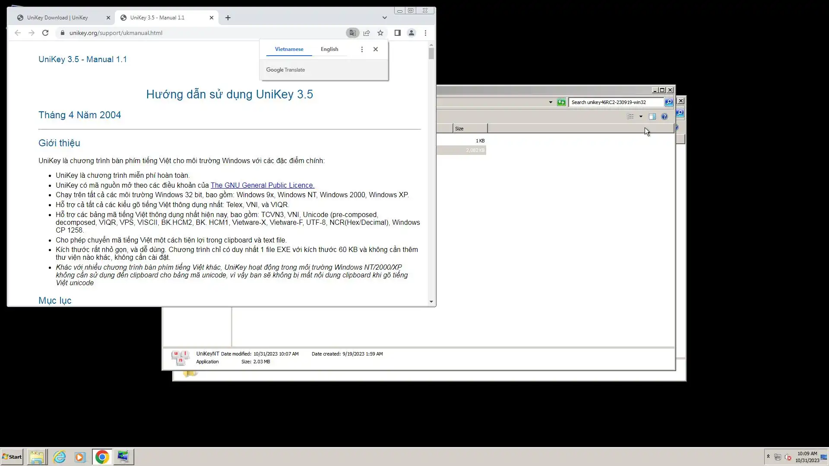Click the Google Translate icon in address bar
The image size is (829, 466).
[352, 33]
